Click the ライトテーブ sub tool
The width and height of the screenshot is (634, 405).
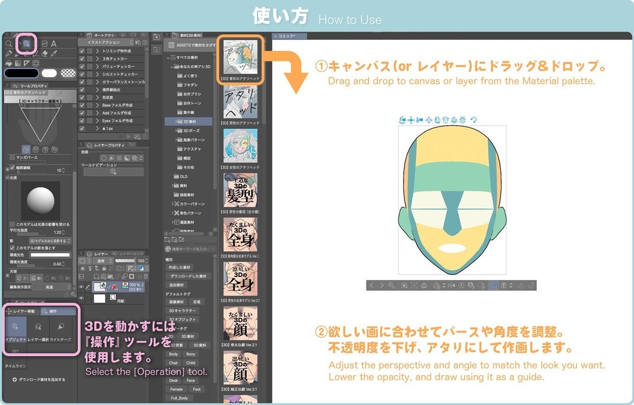click(x=61, y=329)
